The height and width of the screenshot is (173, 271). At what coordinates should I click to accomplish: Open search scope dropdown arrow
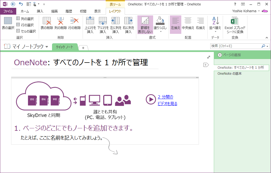tap(267, 46)
